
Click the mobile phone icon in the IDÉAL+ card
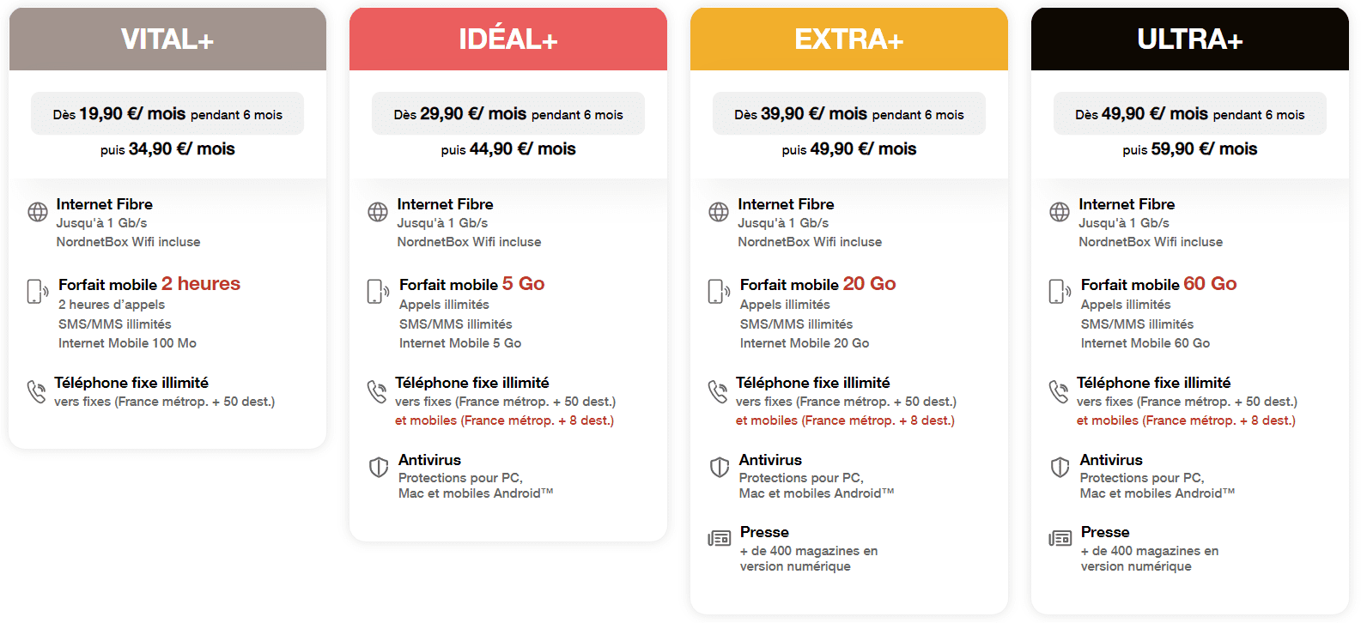click(x=378, y=292)
